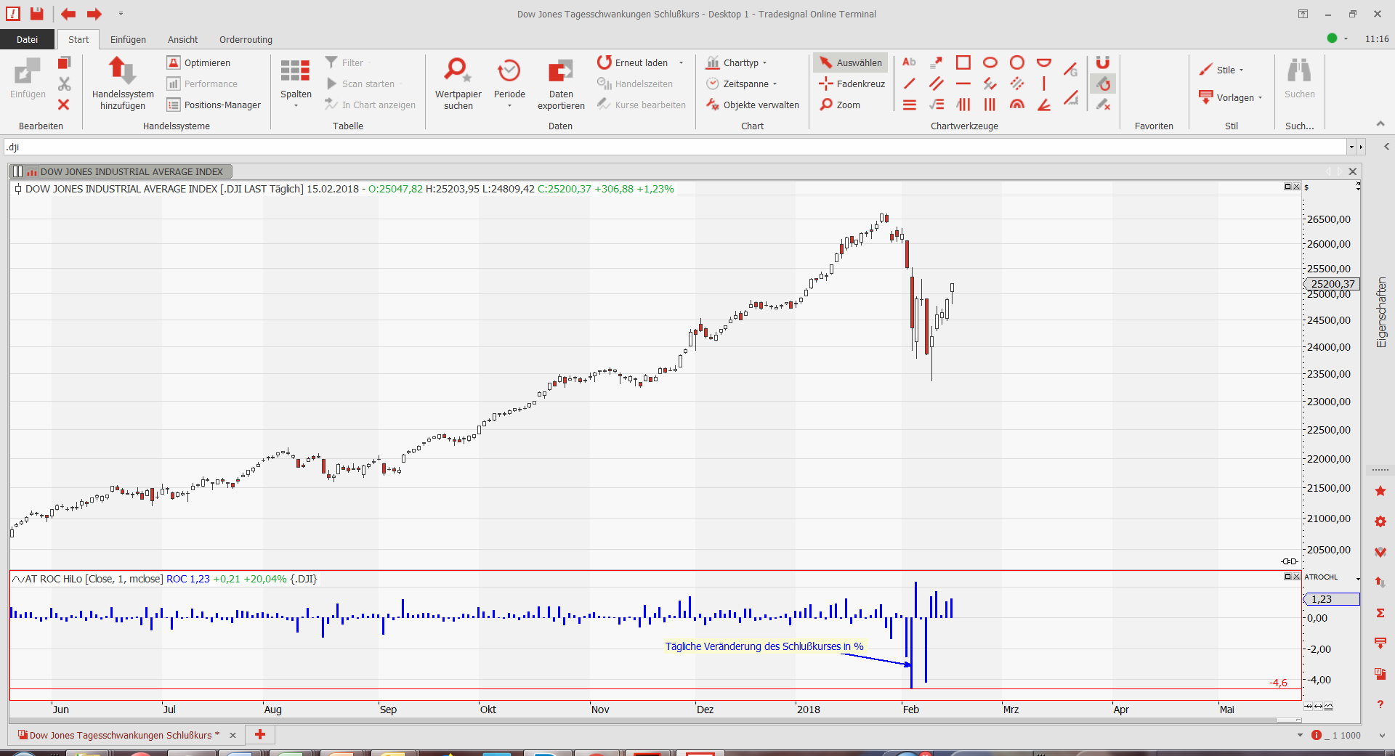Open the red star favorites sidebar icon
This screenshot has height=756, width=1395.
click(1380, 492)
